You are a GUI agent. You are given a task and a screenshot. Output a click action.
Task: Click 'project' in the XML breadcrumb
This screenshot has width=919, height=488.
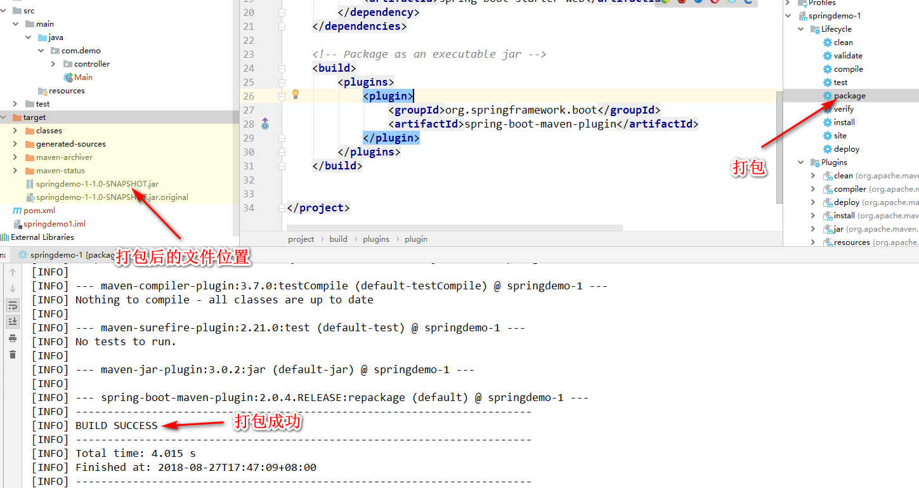pos(301,239)
